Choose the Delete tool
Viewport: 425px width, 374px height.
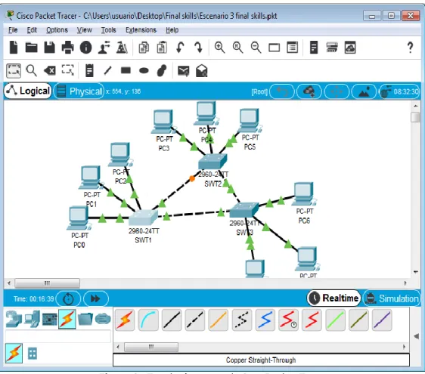(x=50, y=71)
